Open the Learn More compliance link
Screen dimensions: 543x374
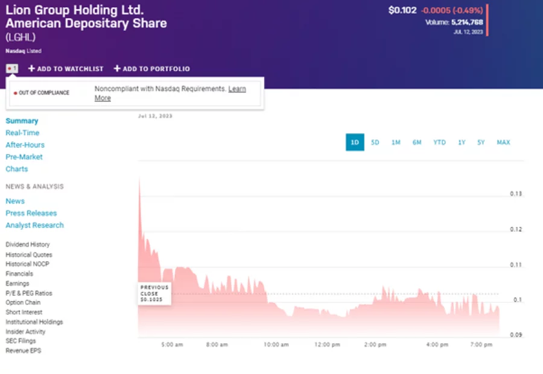tap(237, 89)
